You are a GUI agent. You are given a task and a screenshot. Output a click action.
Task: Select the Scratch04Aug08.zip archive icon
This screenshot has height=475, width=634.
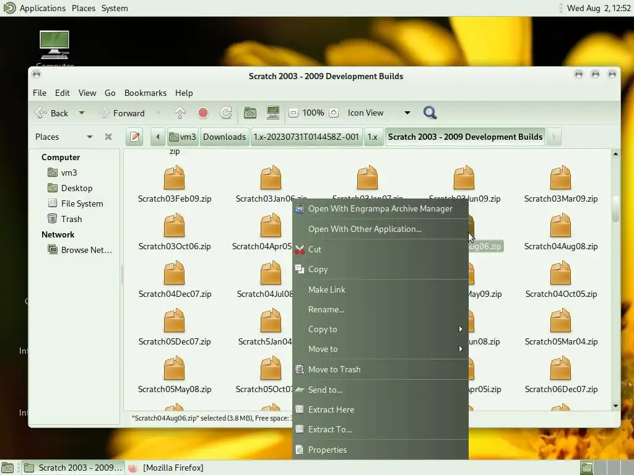(560, 225)
